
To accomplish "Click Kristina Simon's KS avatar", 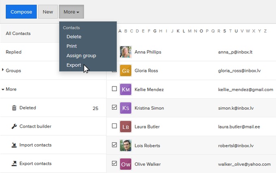I will [x=125, y=108].
